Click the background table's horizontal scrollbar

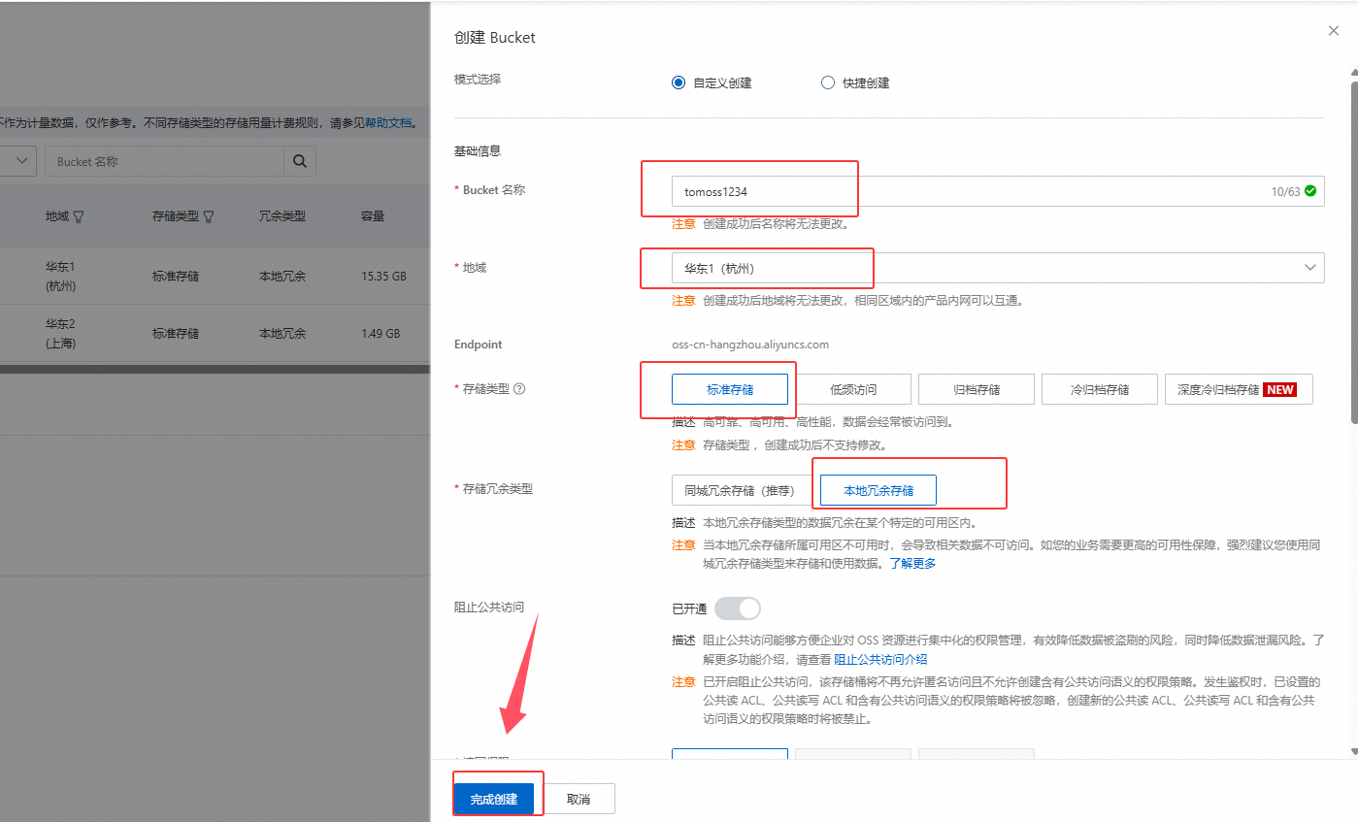click(214, 369)
